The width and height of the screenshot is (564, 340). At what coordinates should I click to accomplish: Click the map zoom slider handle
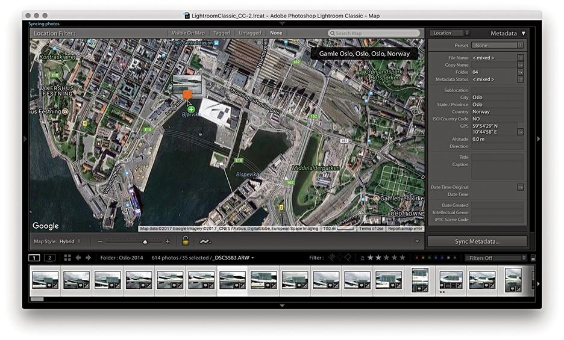coord(145,241)
